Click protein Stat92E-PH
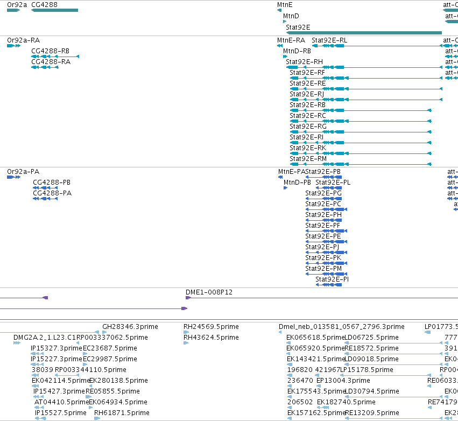The width and height of the screenshot is (458, 421). pyautogui.click(x=323, y=215)
